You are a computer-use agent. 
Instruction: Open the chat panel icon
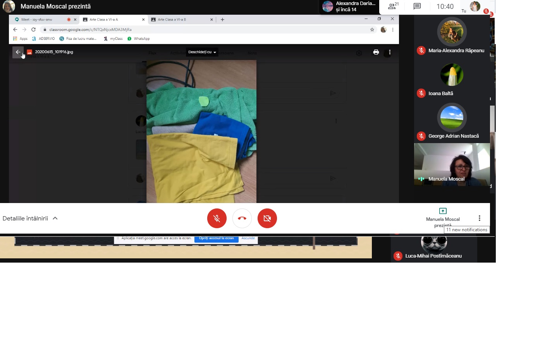pos(417,6)
